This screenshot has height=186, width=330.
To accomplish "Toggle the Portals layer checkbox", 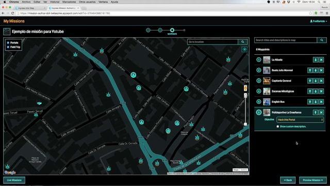I will coord(8,43).
